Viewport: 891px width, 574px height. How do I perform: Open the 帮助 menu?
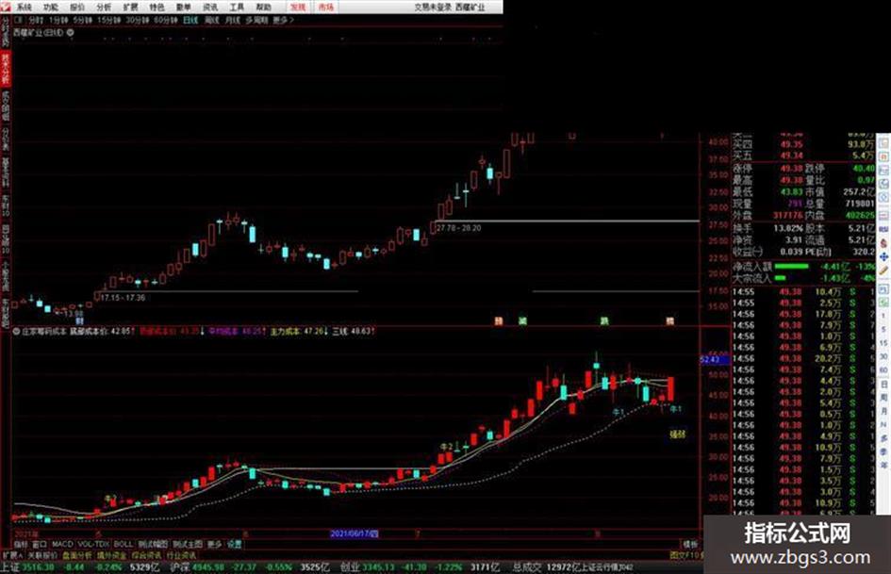point(263,8)
